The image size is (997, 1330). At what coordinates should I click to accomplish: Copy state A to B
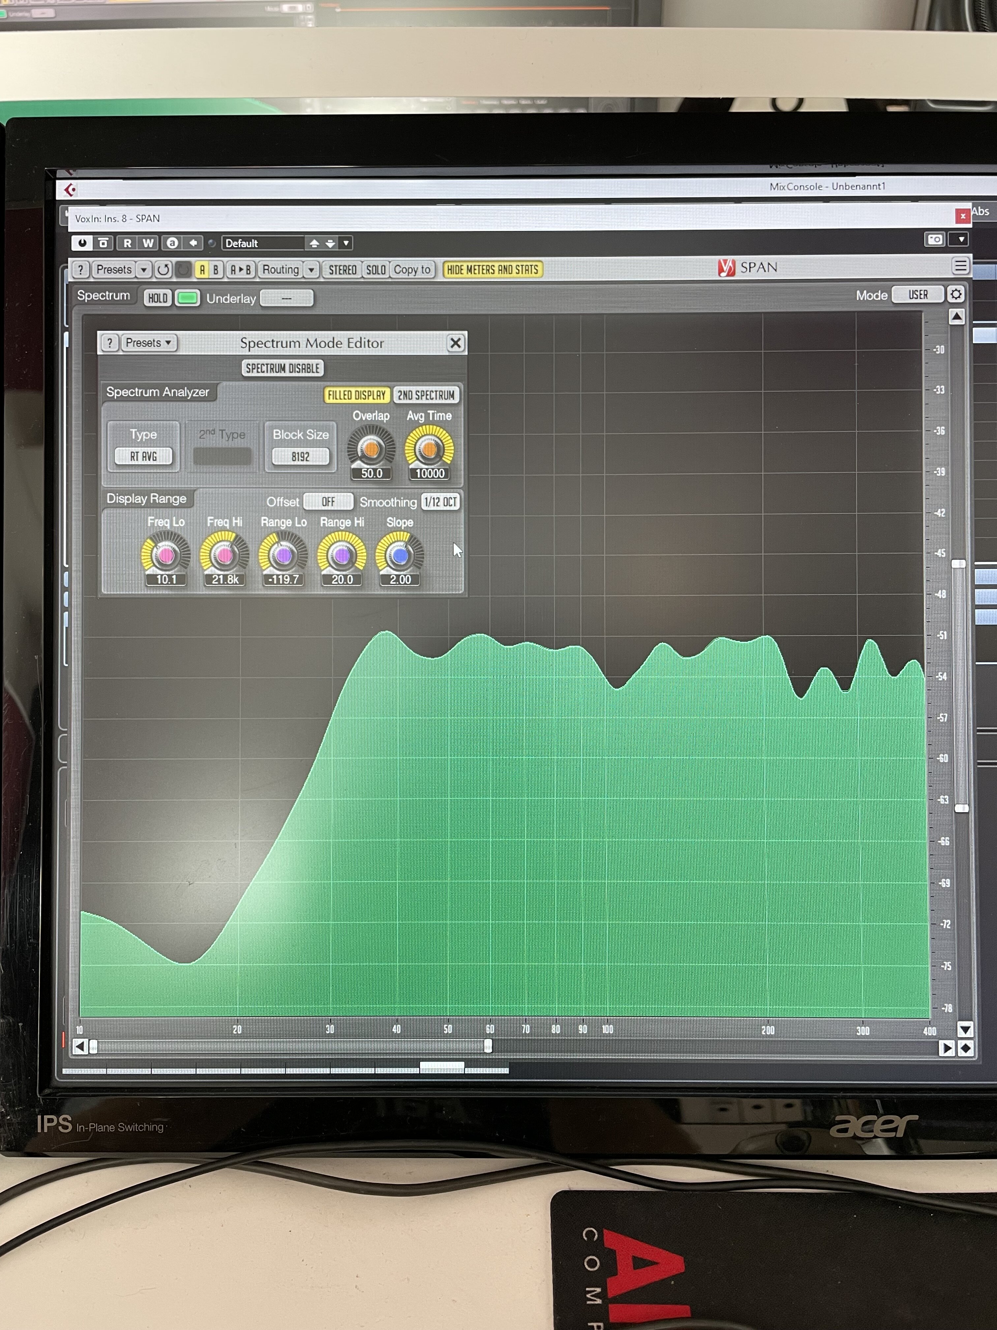click(x=240, y=269)
